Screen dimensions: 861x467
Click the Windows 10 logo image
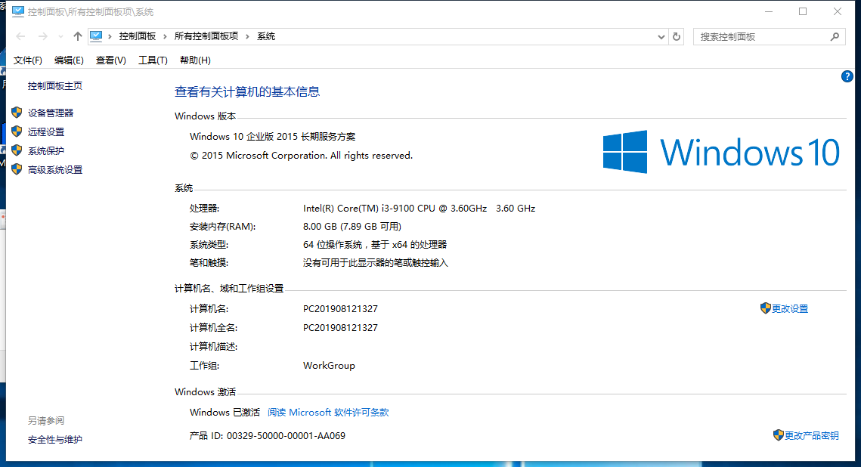(721, 152)
